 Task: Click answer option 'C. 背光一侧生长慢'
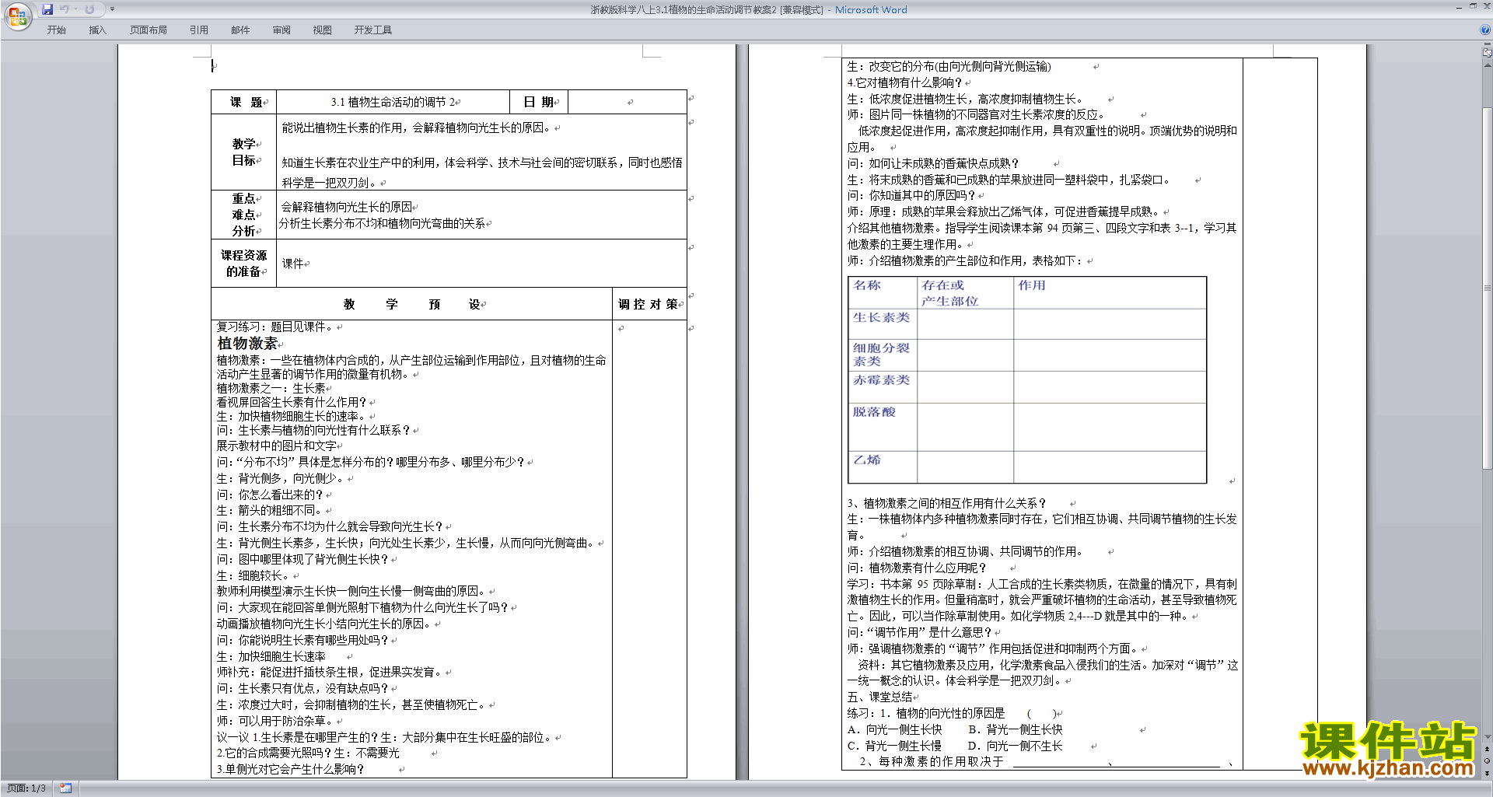[x=894, y=746]
